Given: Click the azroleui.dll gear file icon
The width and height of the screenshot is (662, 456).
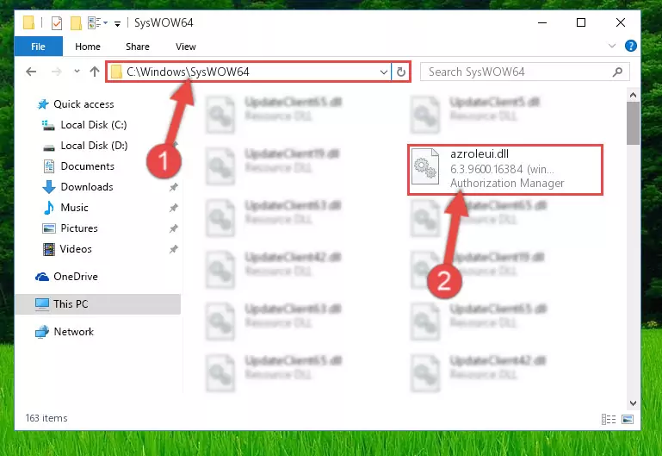Looking at the screenshot, I should click(x=425, y=166).
